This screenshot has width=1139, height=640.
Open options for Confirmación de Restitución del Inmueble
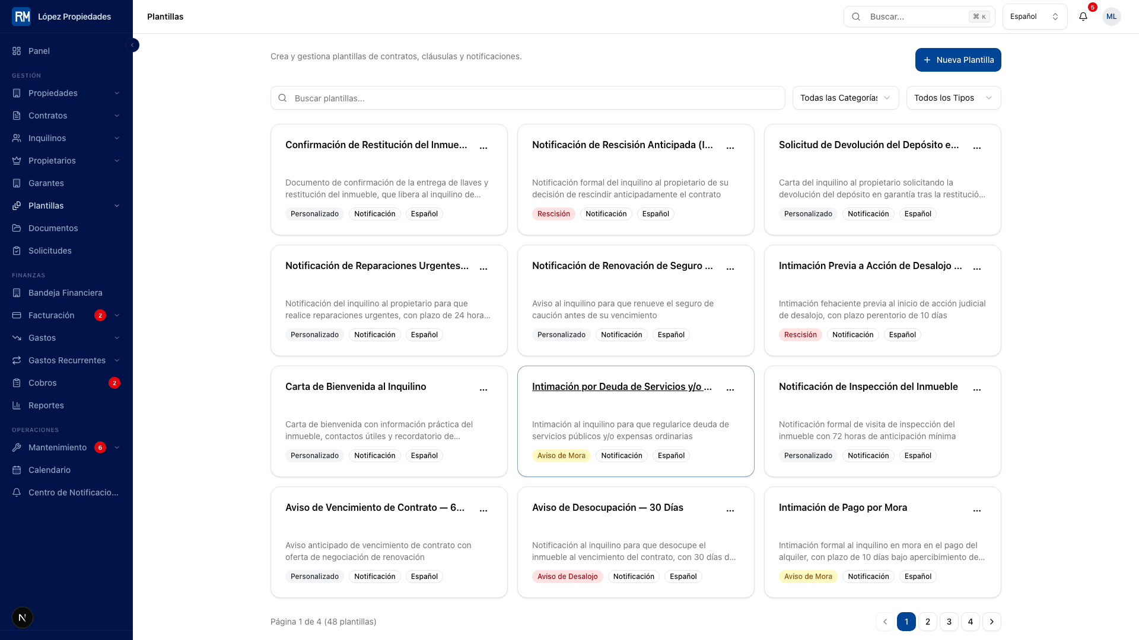tap(483, 148)
